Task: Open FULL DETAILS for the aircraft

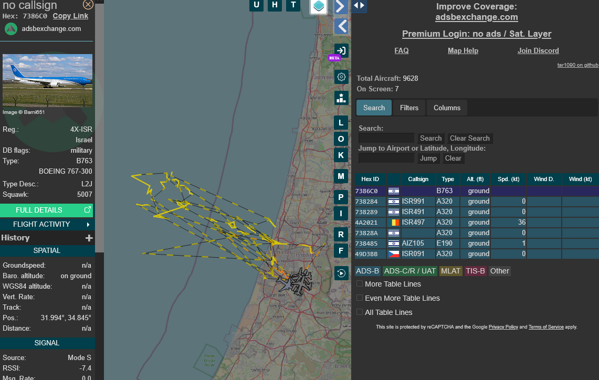Action: point(47,210)
